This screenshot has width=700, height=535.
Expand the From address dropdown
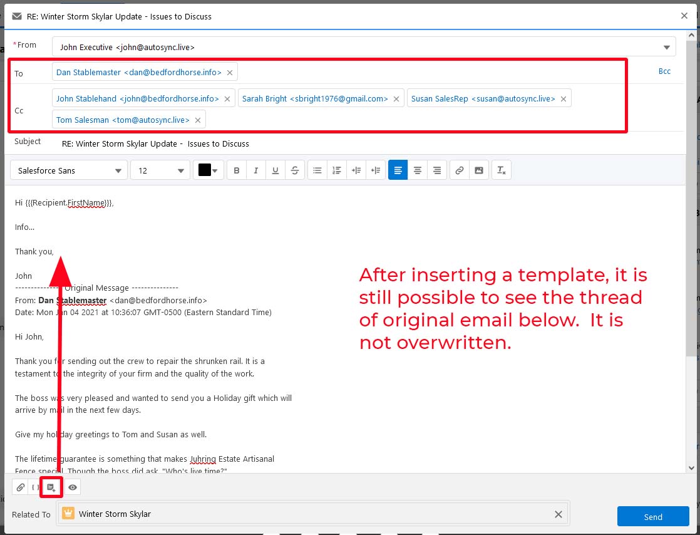point(666,47)
